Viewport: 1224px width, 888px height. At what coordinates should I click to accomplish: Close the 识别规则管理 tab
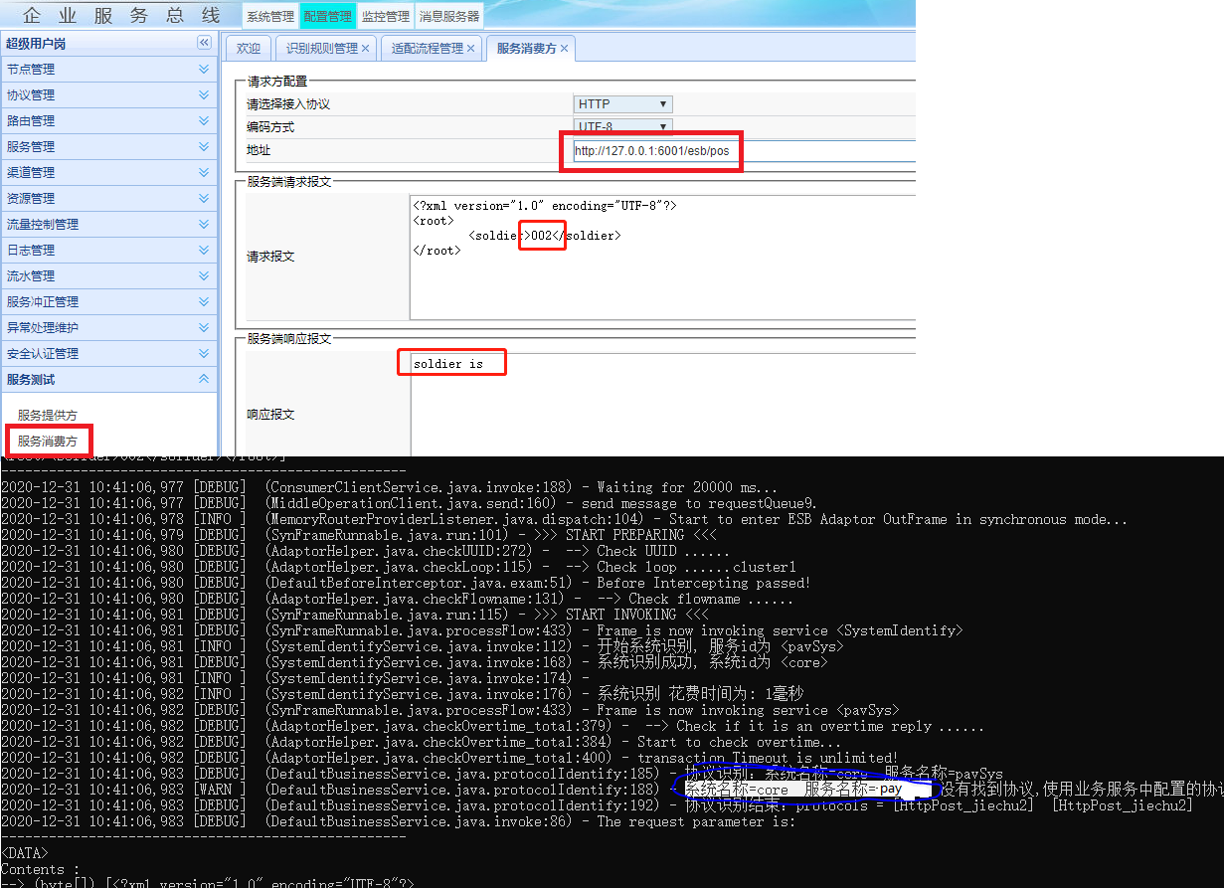365,49
